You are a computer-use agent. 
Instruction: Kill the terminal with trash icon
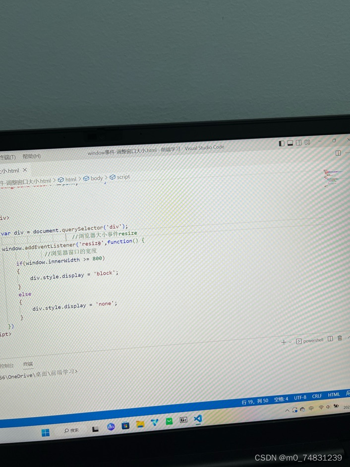point(340,338)
